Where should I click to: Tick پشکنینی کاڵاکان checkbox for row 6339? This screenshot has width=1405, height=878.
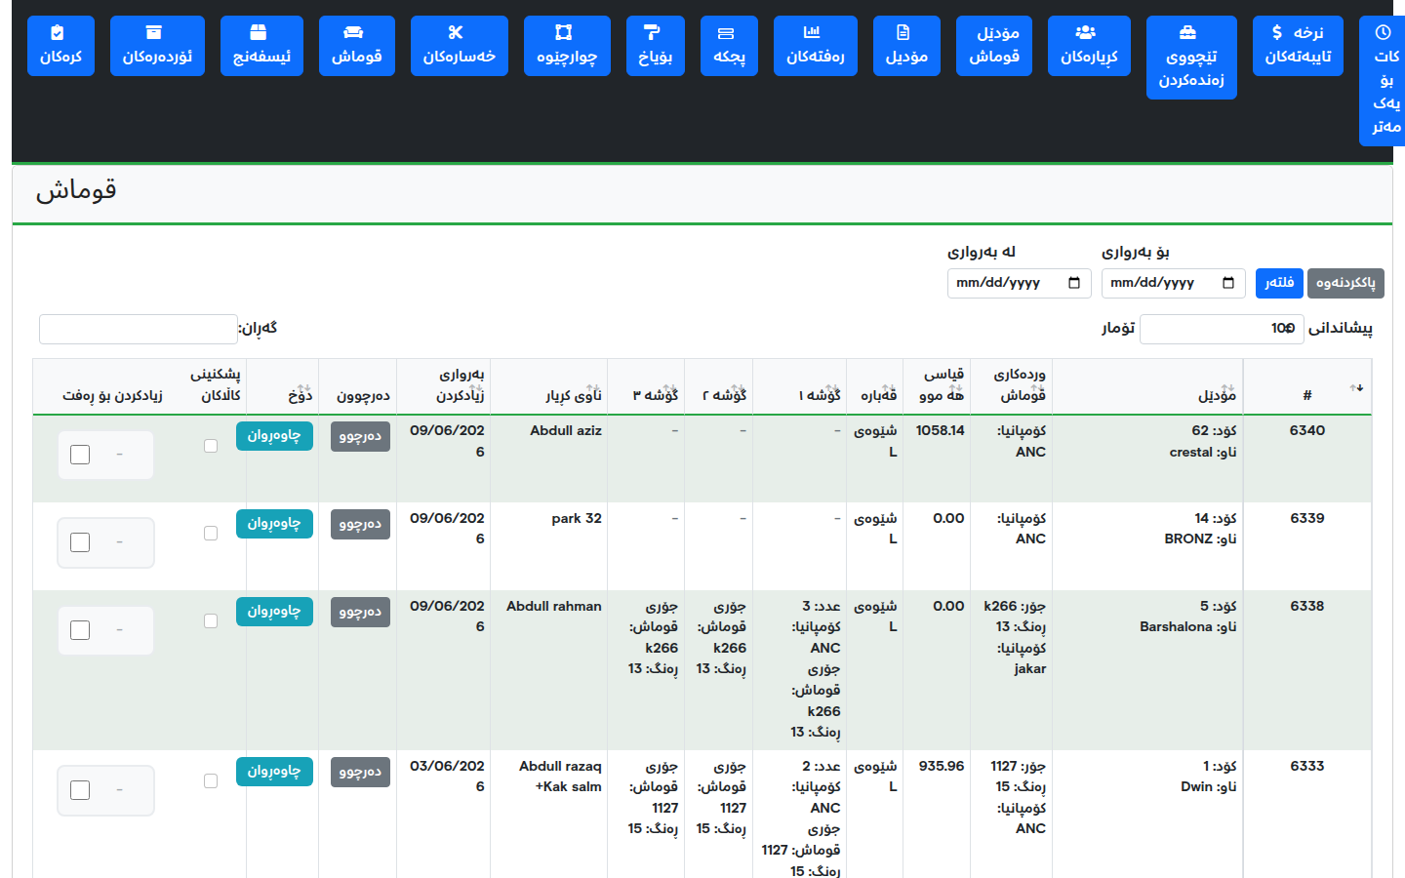click(211, 534)
